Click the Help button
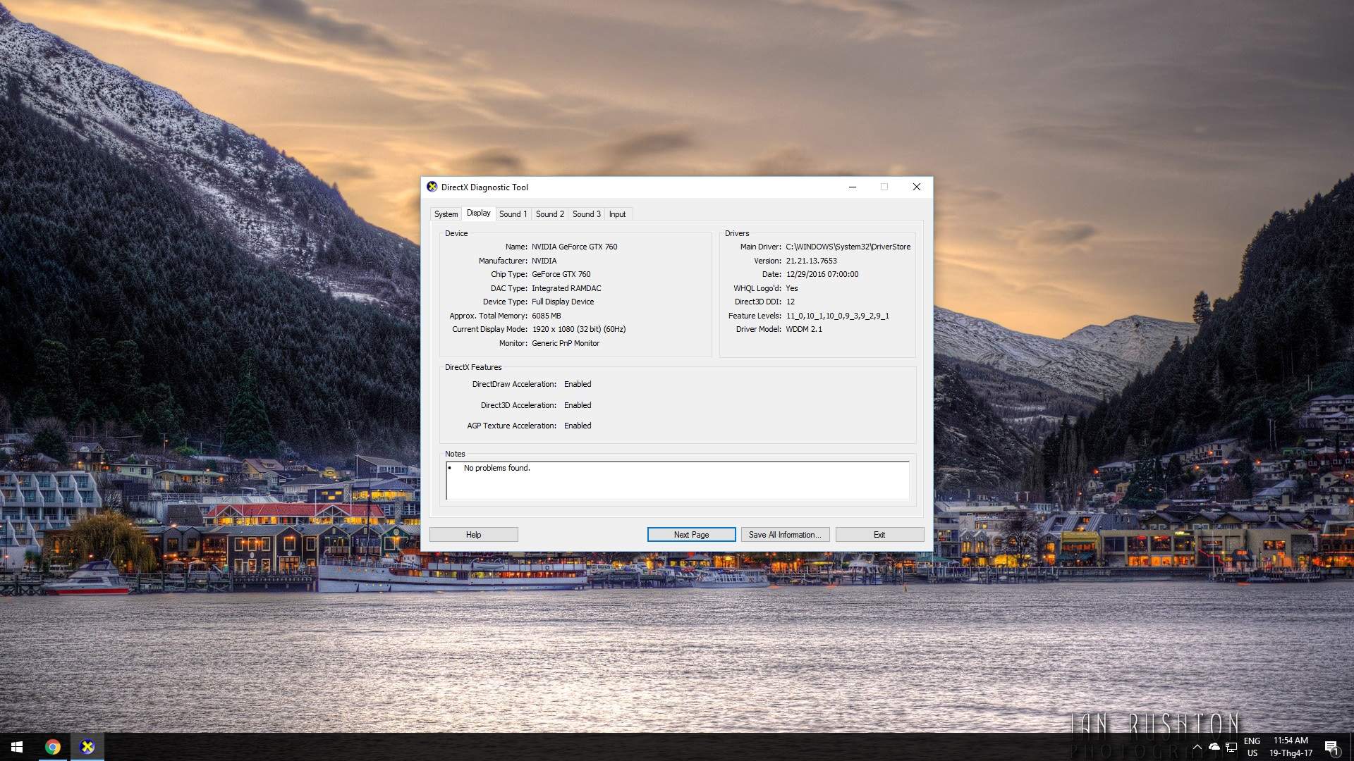 (473, 535)
